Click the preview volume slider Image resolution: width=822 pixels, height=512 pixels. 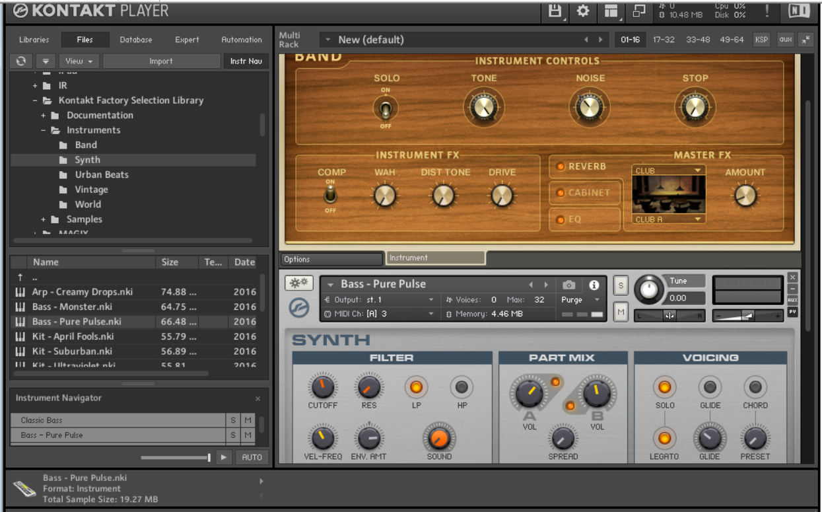click(176, 457)
